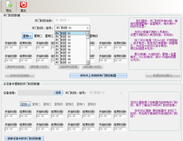Select 星期三 in the 开门时段数据 section
Viewport: 183px width, 141px height.
coord(49,36)
